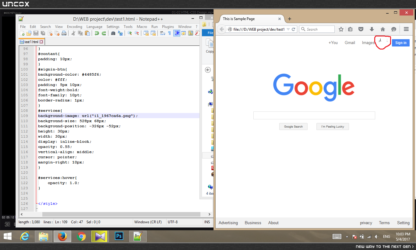416x250 pixels.
Task: Click the Save All icon in Notepad++
Action: coord(43,33)
